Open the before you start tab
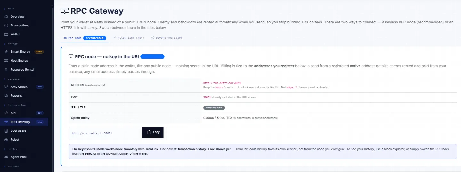 point(167,38)
